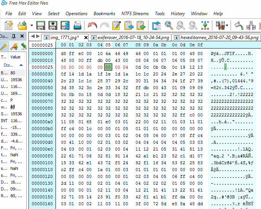Click the tab scroll left arrow
The width and height of the screenshot is (261, 209).
pos(33,36)
